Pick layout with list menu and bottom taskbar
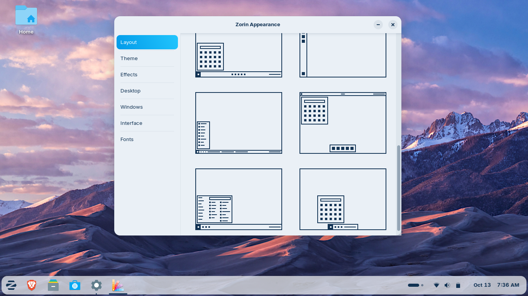Image resolution: width=528 pixels, height=296 pixels. tap(239, 123)
